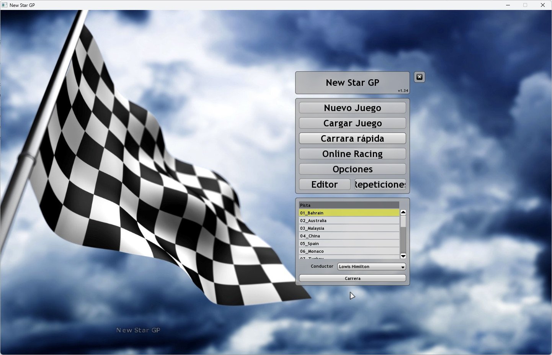
Task: Pick the 03_Malaysia track
Action: point(349,228)
